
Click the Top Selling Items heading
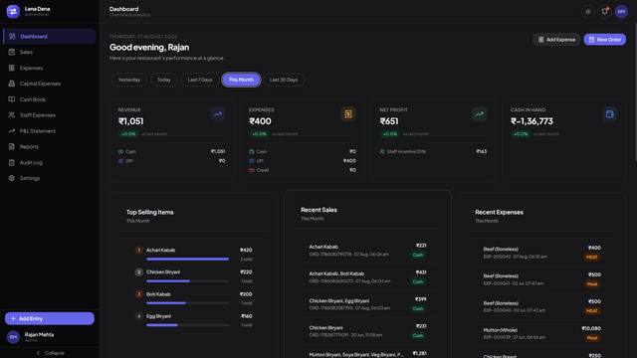click(x=150, y=212)
